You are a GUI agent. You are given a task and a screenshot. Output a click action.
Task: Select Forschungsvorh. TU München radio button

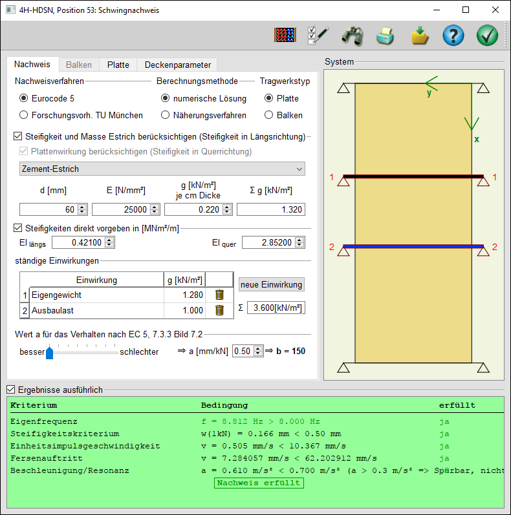click(x=24, y=116)
